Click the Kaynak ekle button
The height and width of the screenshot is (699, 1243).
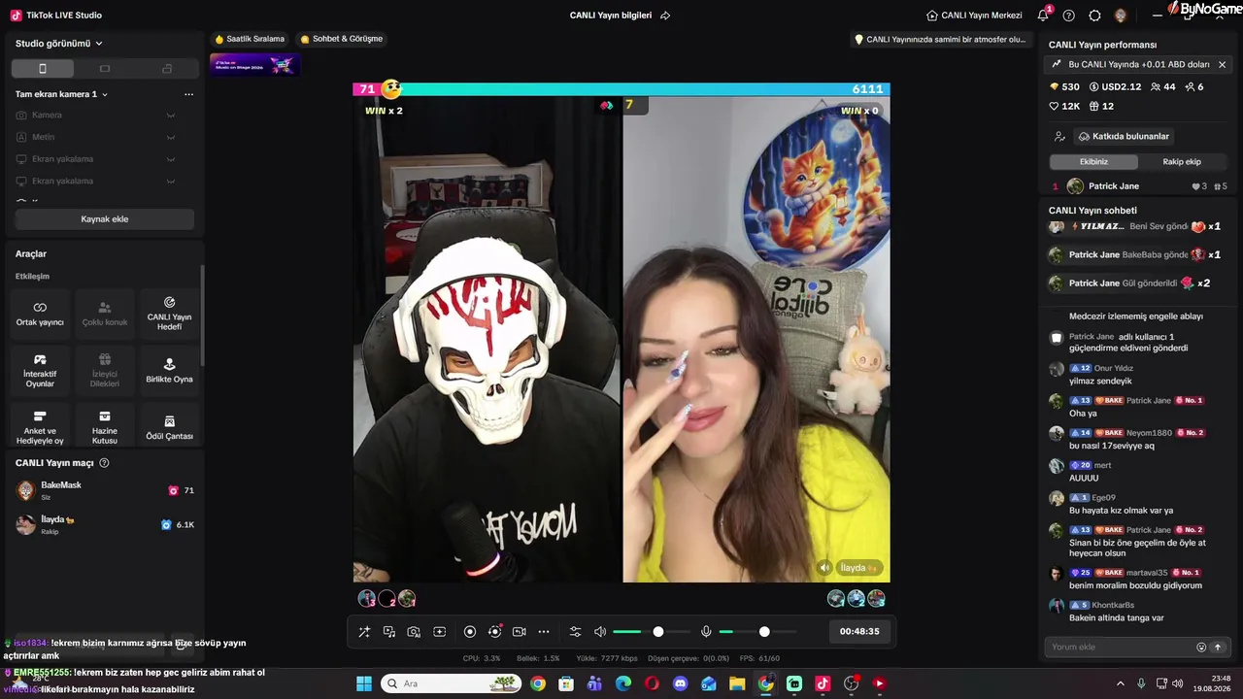[x=105, y=219]
